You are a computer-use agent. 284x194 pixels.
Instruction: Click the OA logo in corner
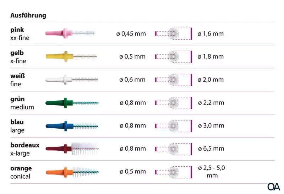click(274, 187)
